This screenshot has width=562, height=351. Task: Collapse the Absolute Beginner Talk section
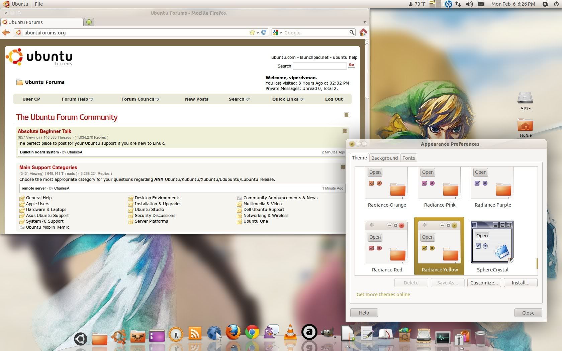tap(345, 131)
